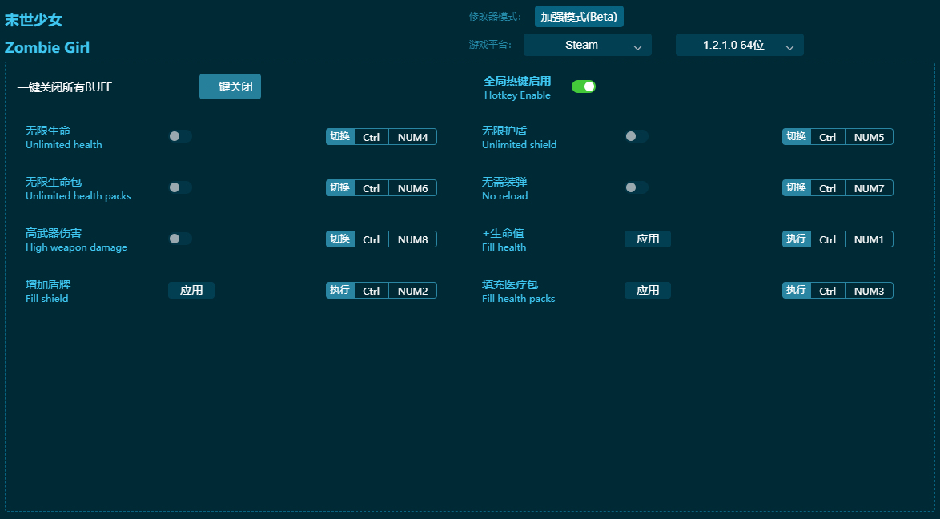Apply the Fill shield cheat
This screenshot has width=940, height=519.
click(191, 290)
